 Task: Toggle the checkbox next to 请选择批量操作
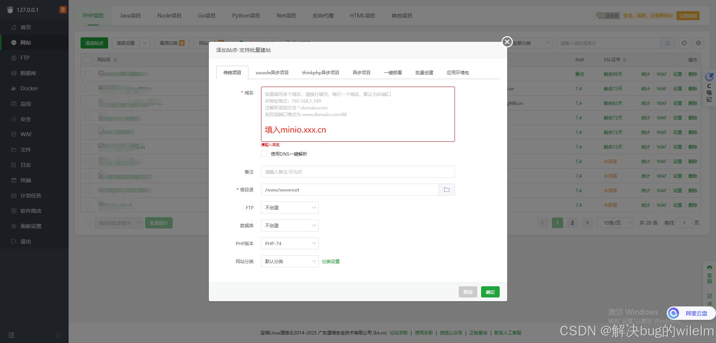[88, 223]
